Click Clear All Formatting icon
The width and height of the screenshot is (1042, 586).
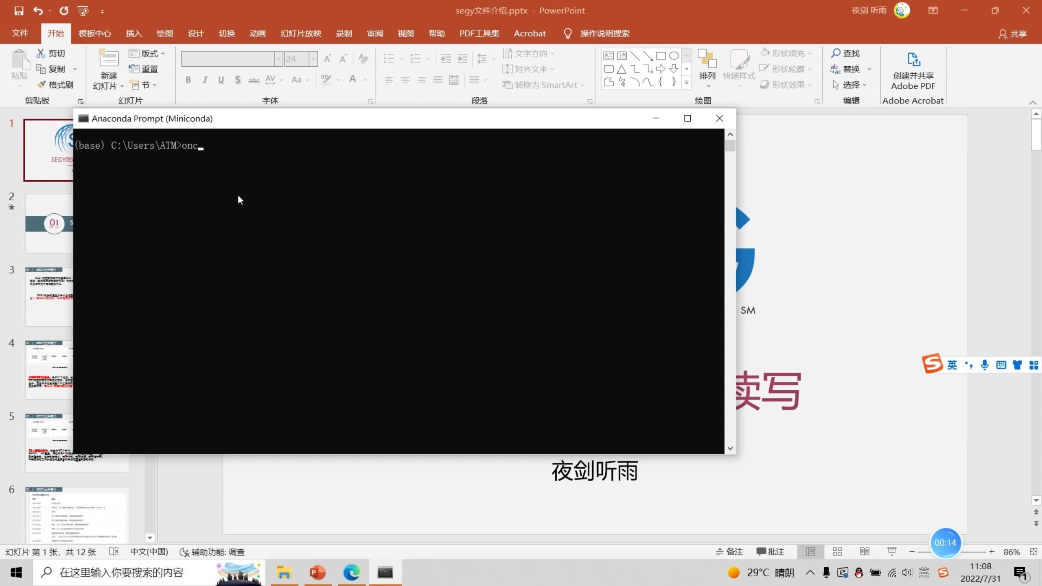coord(363,59)
